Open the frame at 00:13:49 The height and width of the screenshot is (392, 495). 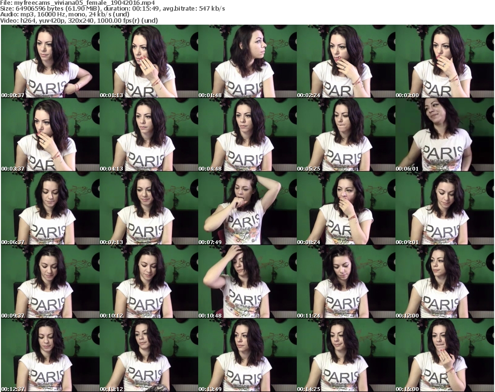247,355
